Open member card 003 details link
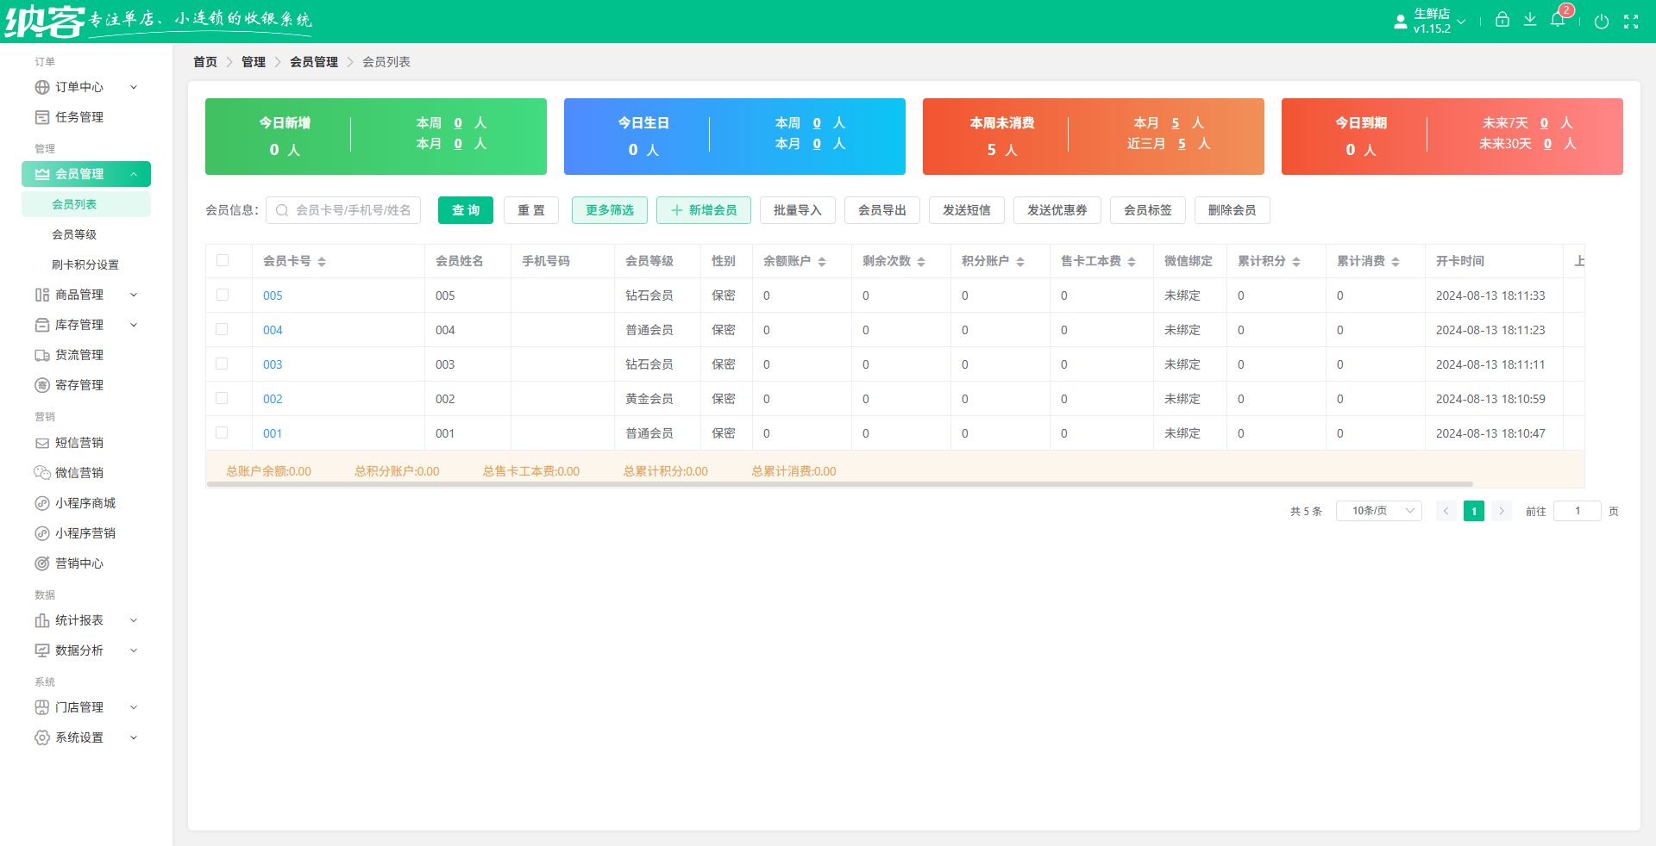This screenshot has width=1656, height=846. (272, 364)
